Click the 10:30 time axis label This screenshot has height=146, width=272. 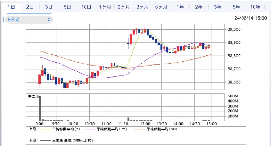pos(90,124)
